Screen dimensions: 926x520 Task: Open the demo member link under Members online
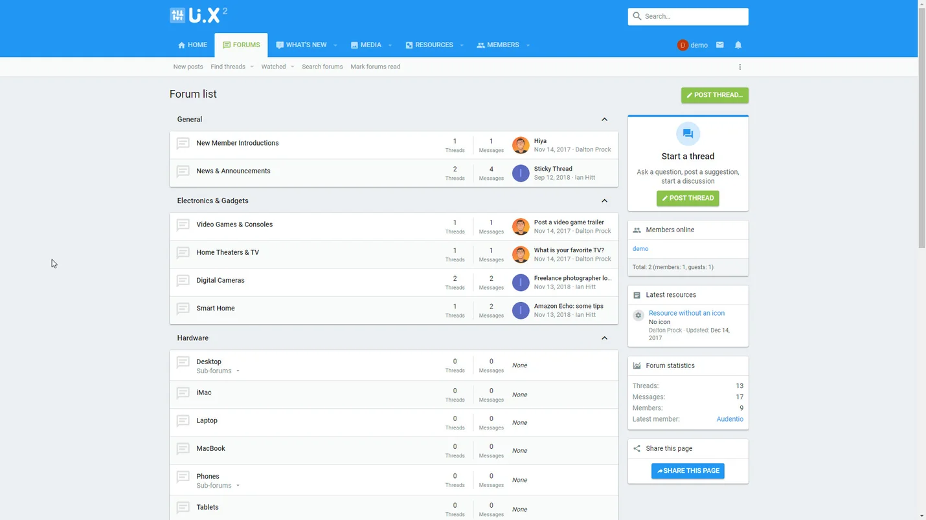[x=640, y=249]
